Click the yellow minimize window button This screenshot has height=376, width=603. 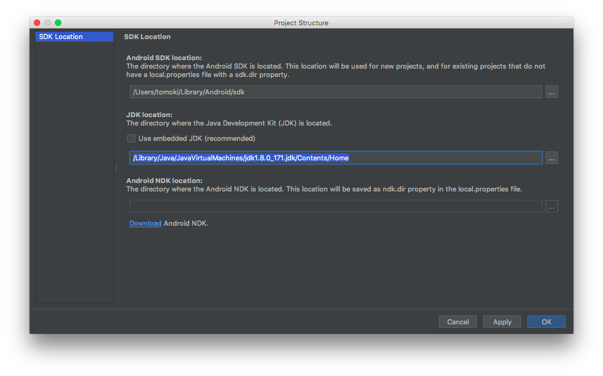click(x=48, y=23)
